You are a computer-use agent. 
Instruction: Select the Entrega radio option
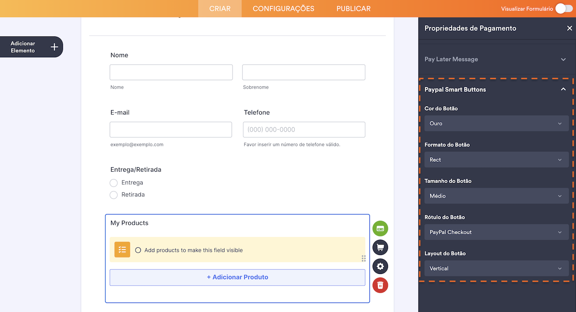click(113, 183)
